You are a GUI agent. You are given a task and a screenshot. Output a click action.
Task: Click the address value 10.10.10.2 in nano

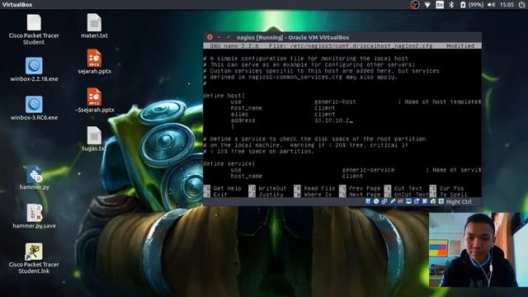(x=332, y=120)
